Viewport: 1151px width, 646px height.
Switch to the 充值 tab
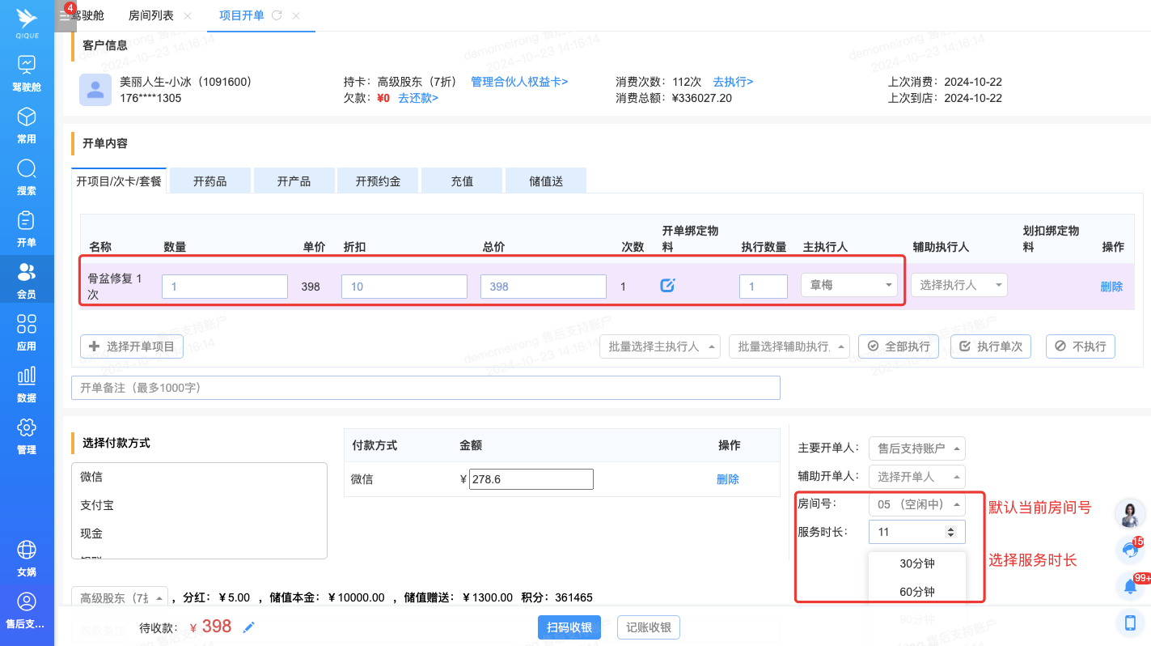click(462, 181)
